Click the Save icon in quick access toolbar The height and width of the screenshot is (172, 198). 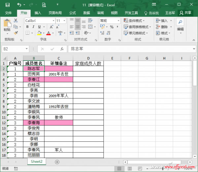pyautogui.click(x=8, y=5)
